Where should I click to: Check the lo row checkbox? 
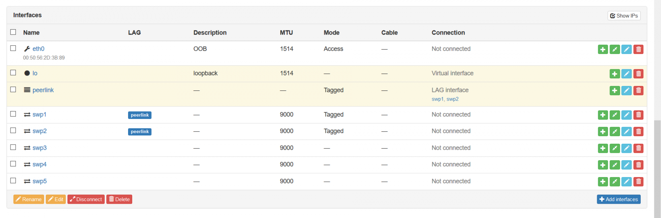[13, 72]
